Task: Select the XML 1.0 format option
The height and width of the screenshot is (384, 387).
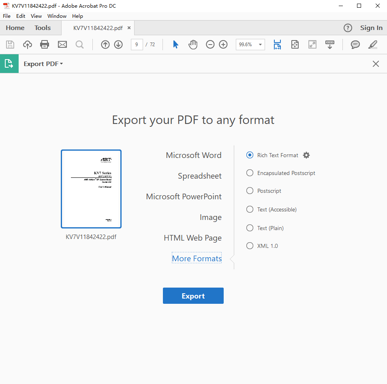Action: [x=250, y=246]
